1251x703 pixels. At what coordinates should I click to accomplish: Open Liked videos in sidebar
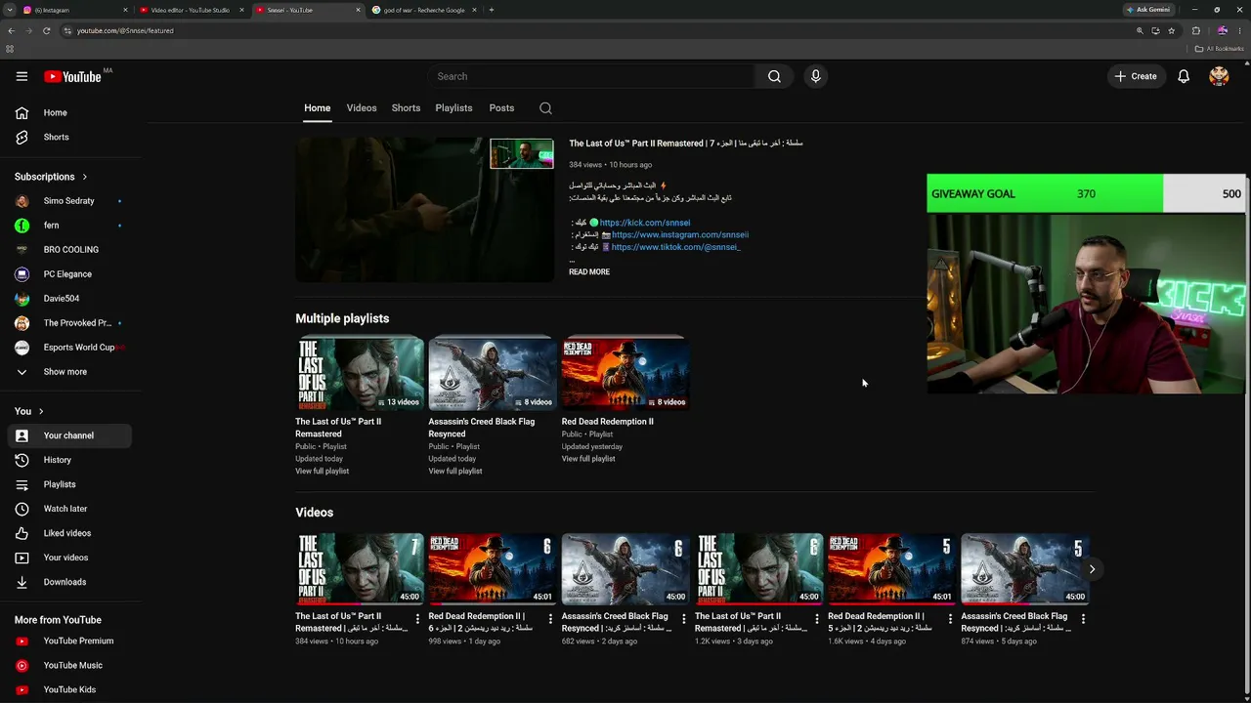click(68, 533)
